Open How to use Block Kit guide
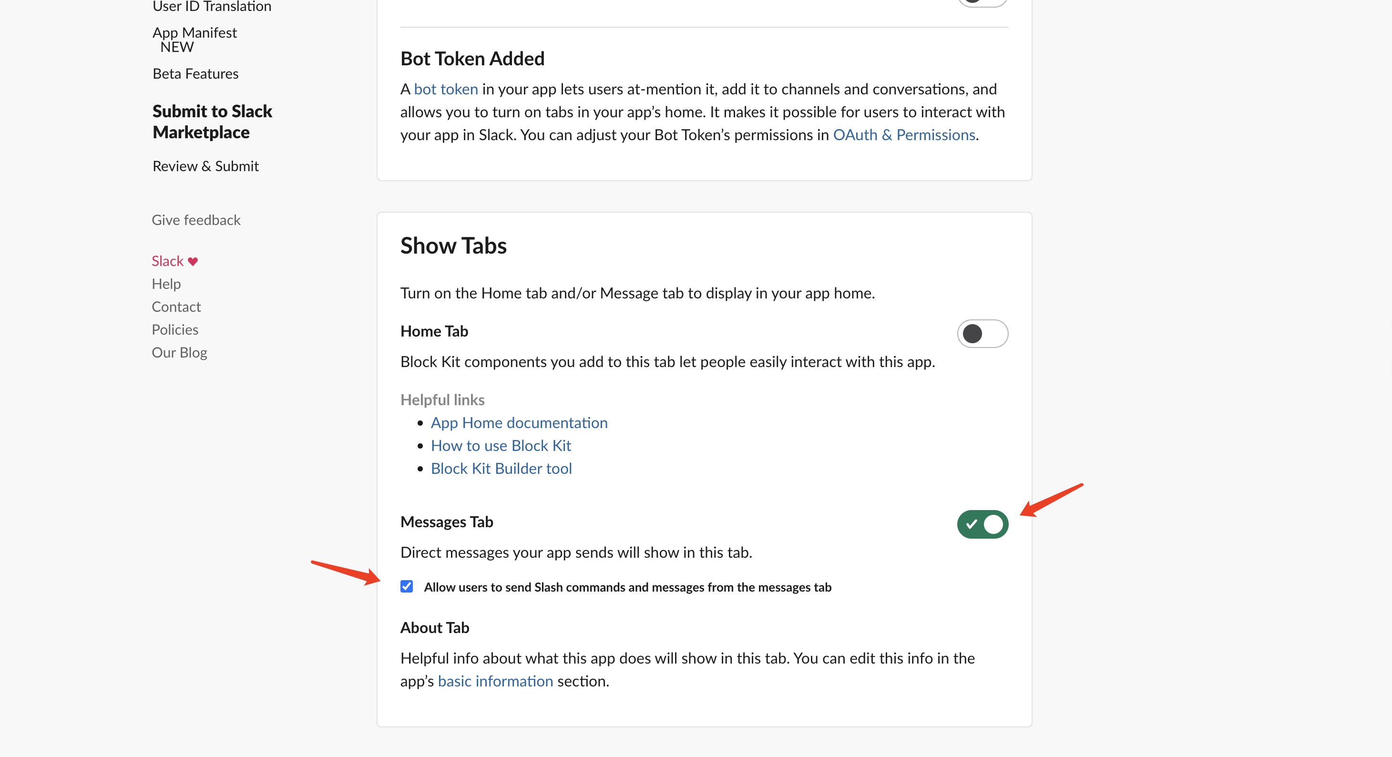The width and height of the screenshot is (1392, 757). point(501,445)
